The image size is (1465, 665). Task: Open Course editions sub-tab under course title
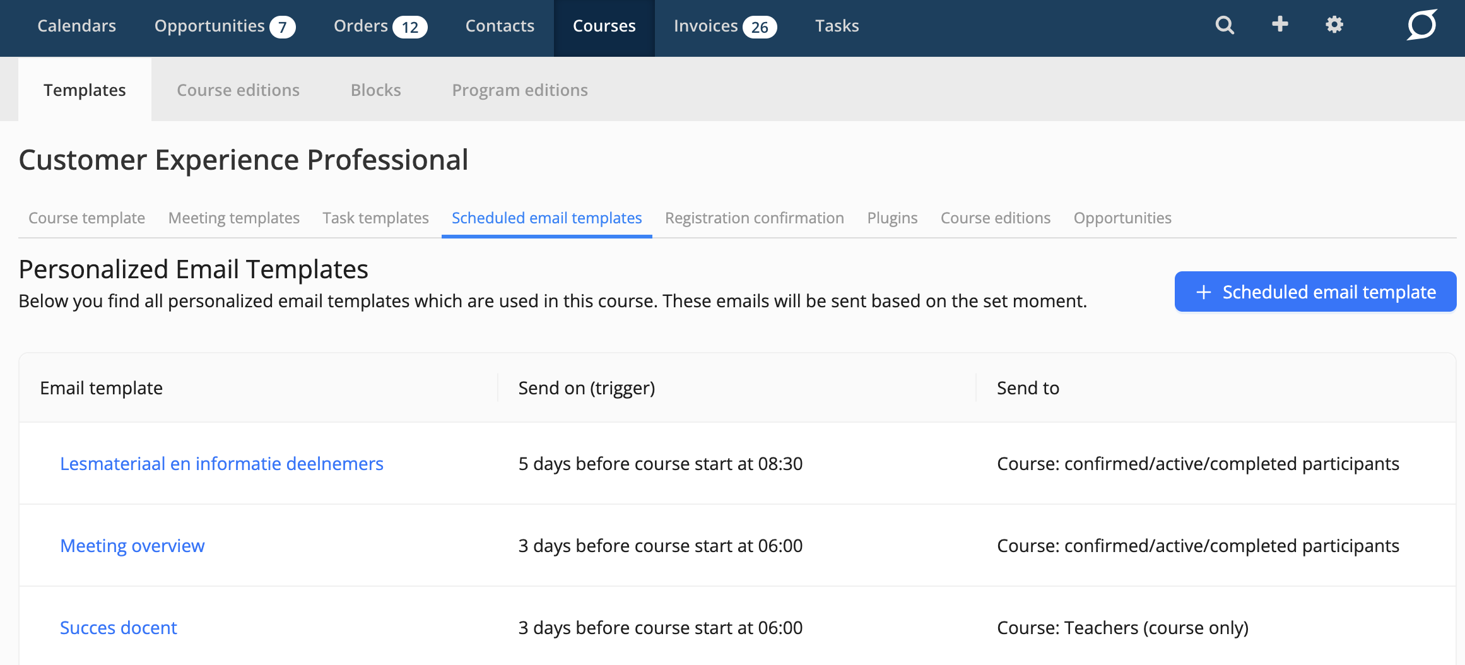click(x=996, y=218)
